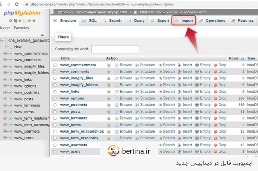Viewport: 258px width, 171px height.
Task: Tick the www_links checkbox
Action: coord(55,92)
